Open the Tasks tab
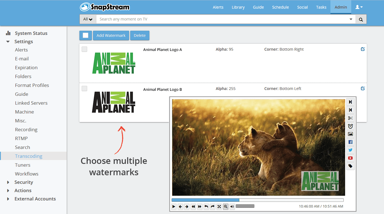 click(x=321, y=7)
